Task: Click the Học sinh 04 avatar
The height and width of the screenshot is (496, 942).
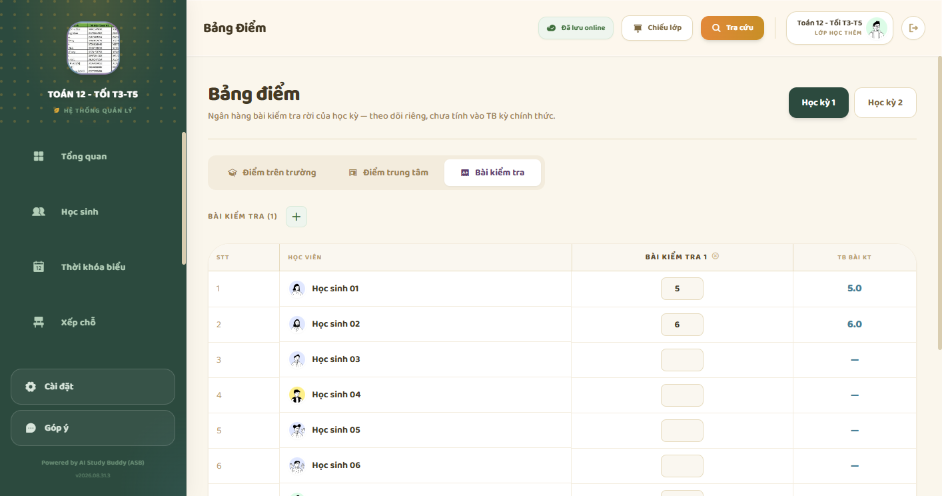Action: (x=297, y=395)
